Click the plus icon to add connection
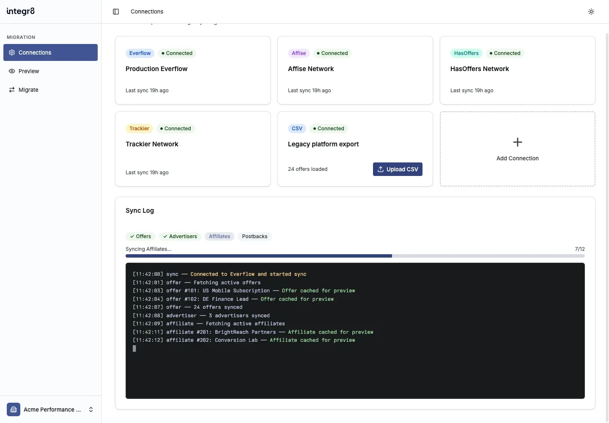The image size is (609, 423). point(518,142)
